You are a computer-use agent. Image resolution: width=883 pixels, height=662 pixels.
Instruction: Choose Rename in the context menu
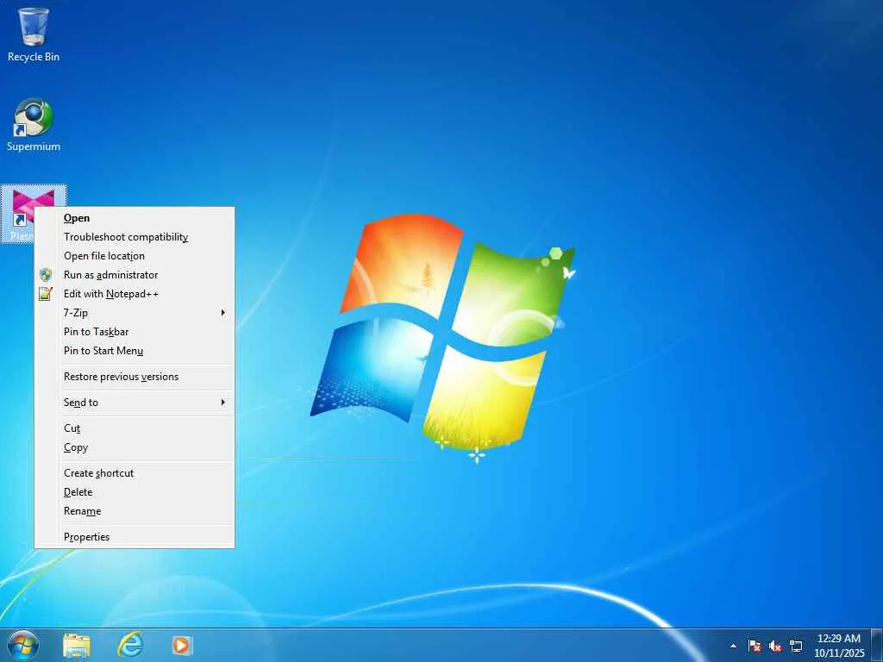[x=134, y=511]
